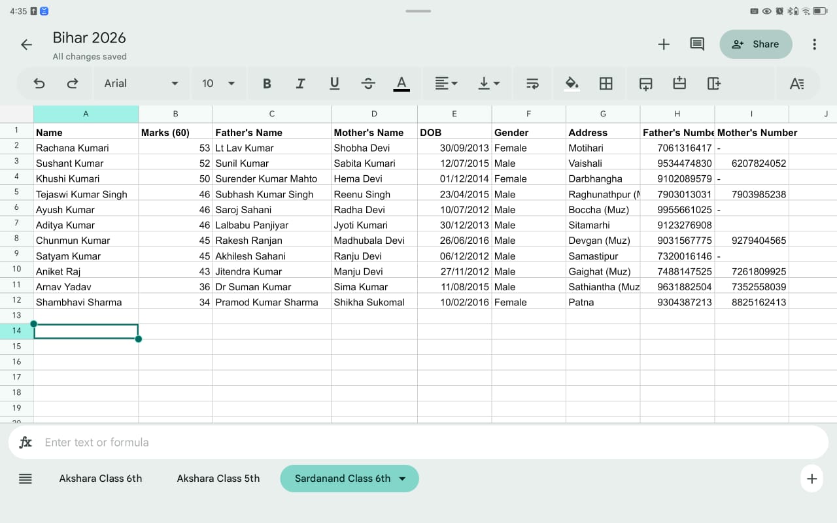
Task: Tap the back arrow to exit
Action: pyautogui.click(x=26, y=44)
